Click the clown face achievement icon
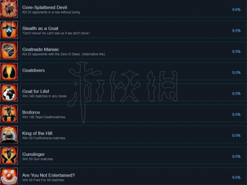Screen dimensions: 247x185 point(9,177)
